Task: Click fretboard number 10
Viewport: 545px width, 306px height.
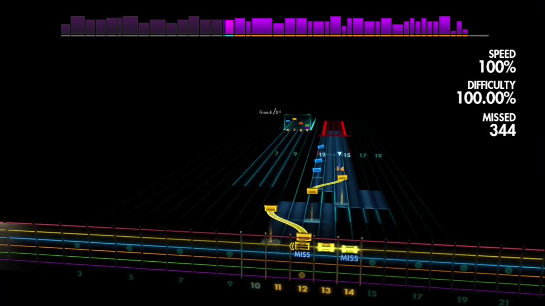Action: pyautogui.click(x=255, y=286)
